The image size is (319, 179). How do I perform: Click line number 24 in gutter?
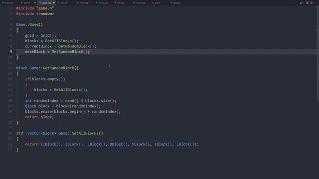[x=10, y=133]
